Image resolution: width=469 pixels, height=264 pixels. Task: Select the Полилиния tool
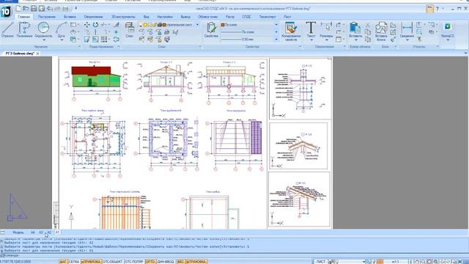tap(24, 30)
